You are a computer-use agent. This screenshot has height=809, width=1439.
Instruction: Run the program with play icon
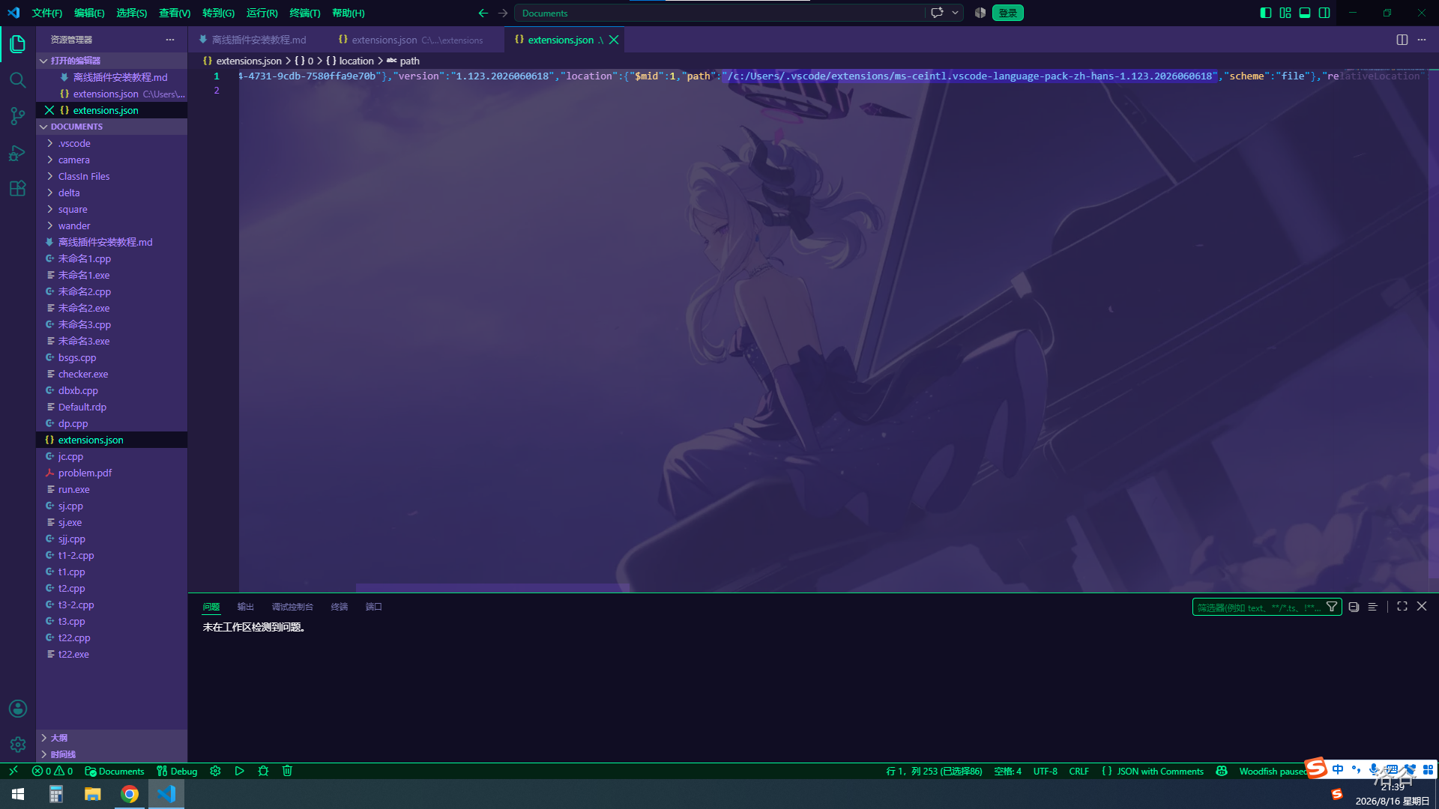click(x=239, y=771)
